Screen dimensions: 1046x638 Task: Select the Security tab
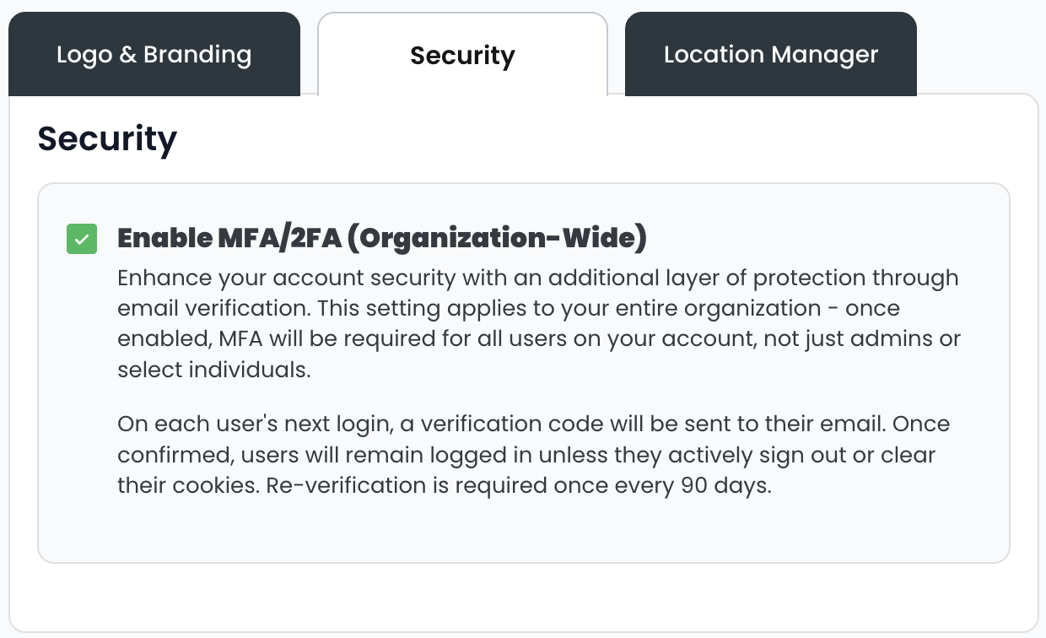pyautogui.click(x=462, y=55)
